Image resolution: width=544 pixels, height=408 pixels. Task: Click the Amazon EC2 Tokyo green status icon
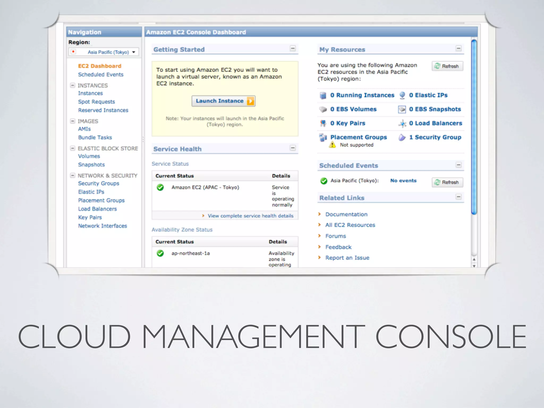point(160,188)
